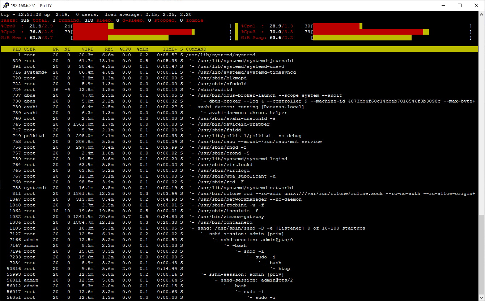Image resolution: width=485 pixels, height=301 pixels.
Task: Click the scrollbar up arrow
Action: tap(481, 14)
